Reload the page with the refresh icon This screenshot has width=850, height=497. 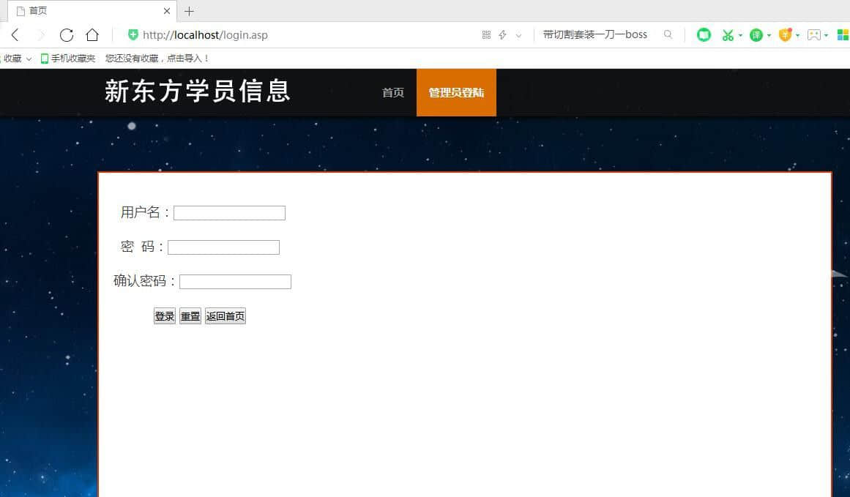(67, 35)
